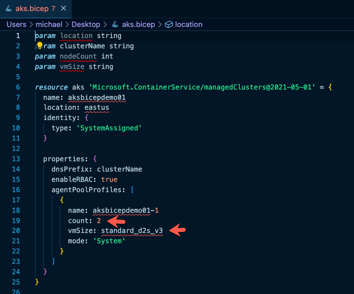Click the 'resource' keyword on line 6
The width and height of the screenshot is (354, 294).
[x=51, y=87]
